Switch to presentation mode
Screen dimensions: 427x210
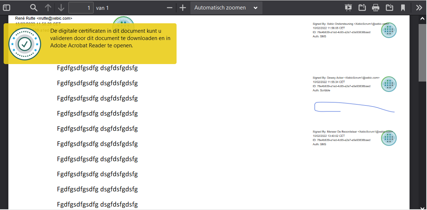click(x=348, y=8)
